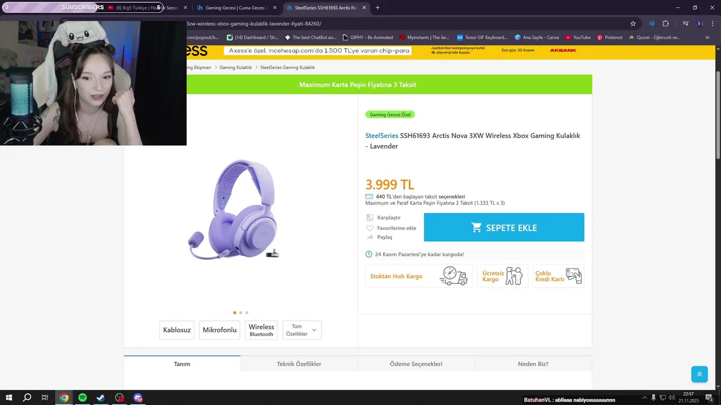Click the Kablosuz feature chip
The width and height of the screenshot is (721, 405).
click(x=177, y=330)
